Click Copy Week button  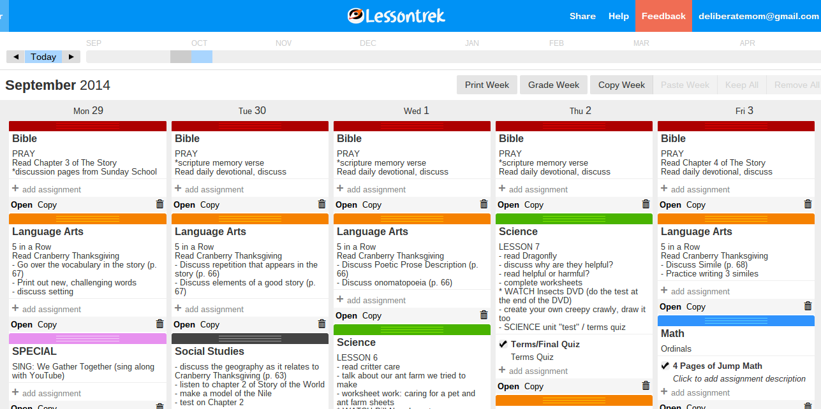621,85
